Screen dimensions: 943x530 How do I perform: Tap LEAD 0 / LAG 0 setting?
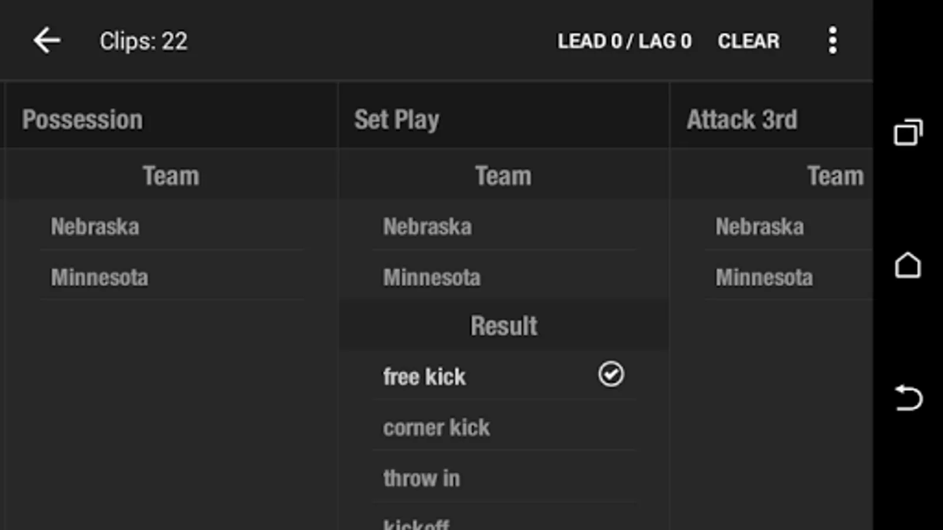[x=624, y=41]
